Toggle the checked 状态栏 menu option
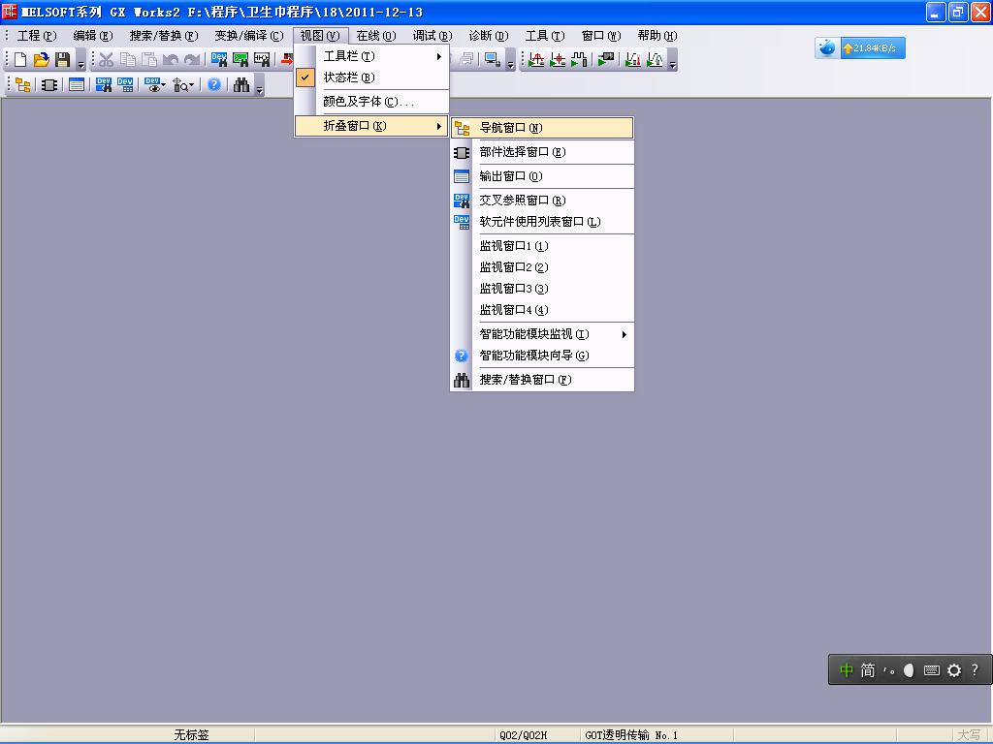Image resolution: width=993 pixels, height=744 pixels. (x=349, y=77)
